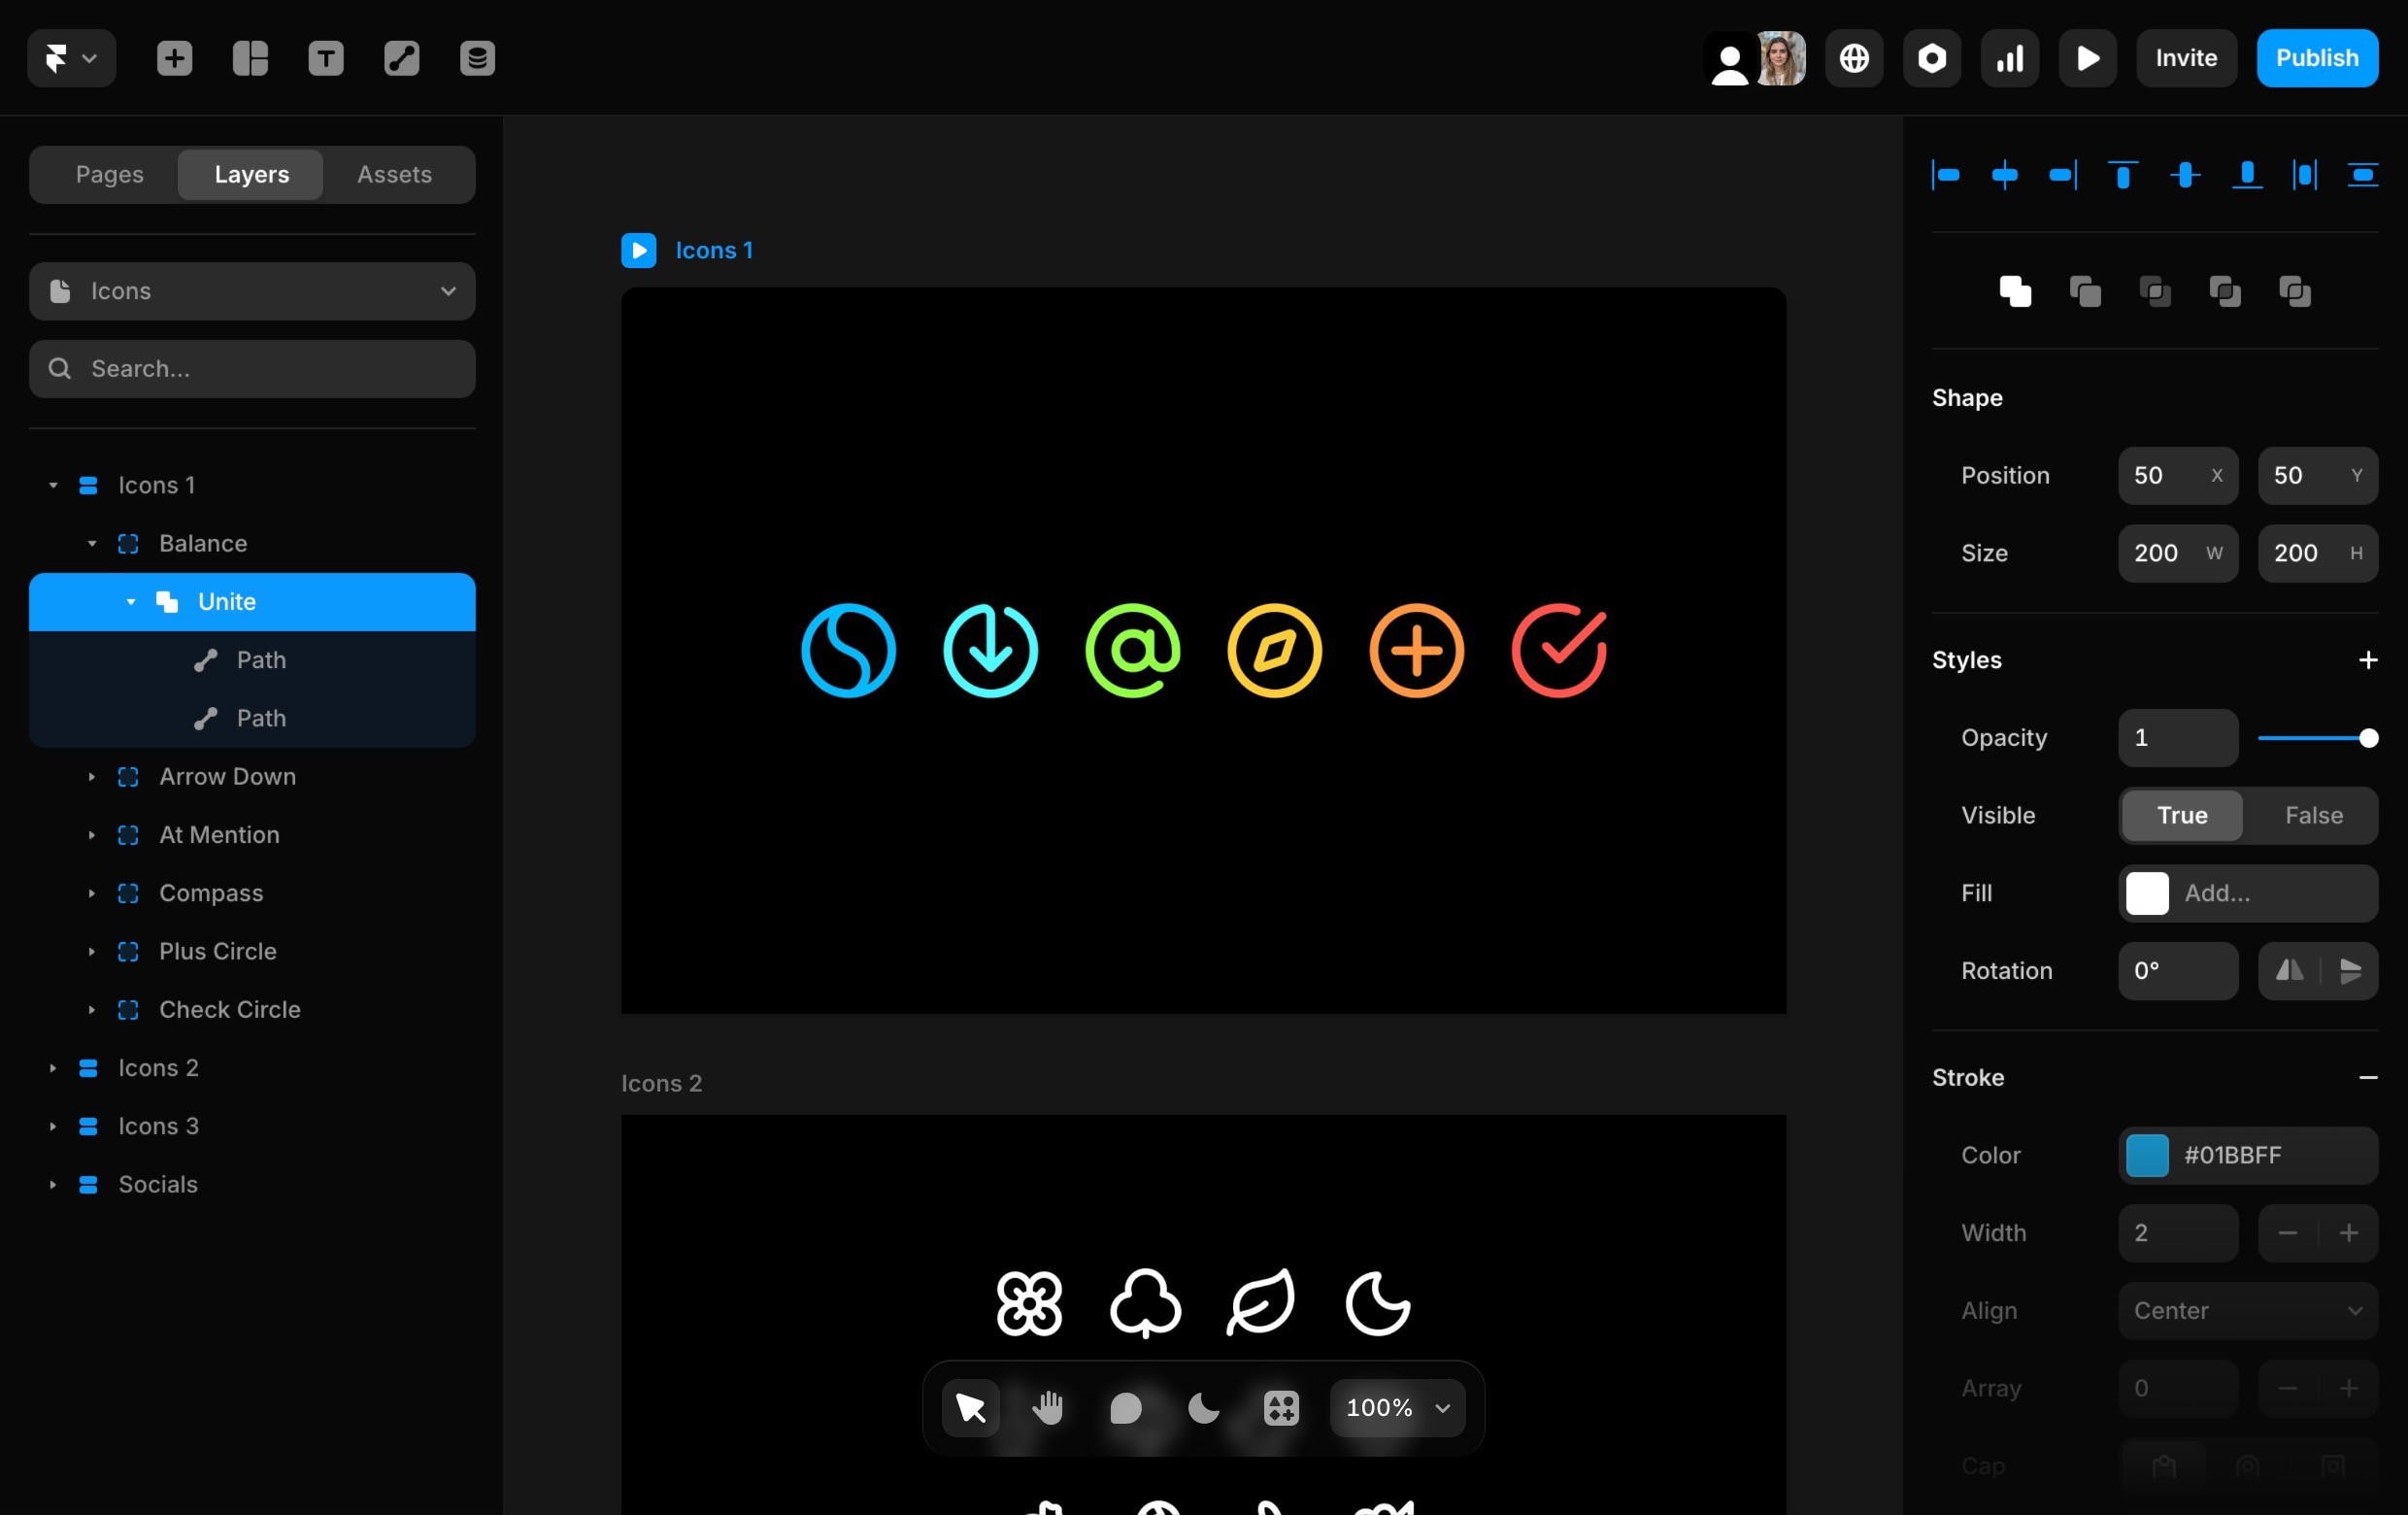This screenshot has width=2408, height=1515.
Task: Click the Preview play button
Action: pyautogui.click(x=2087, y=58)
